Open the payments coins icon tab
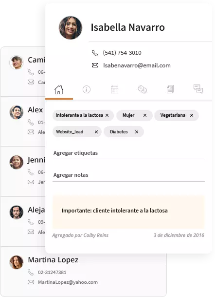 point(143,89)
